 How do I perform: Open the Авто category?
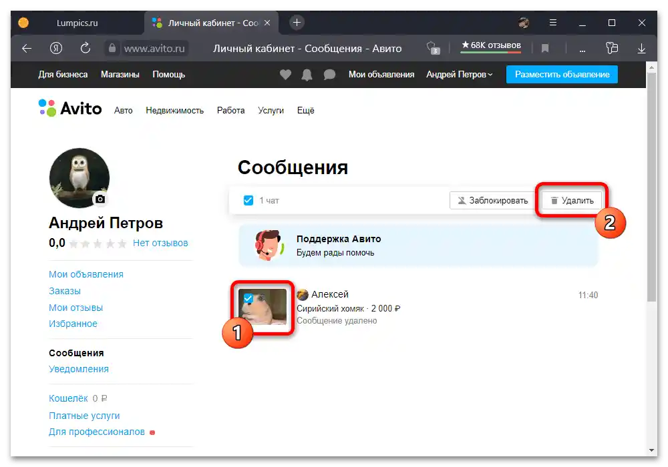click(123, 111)
